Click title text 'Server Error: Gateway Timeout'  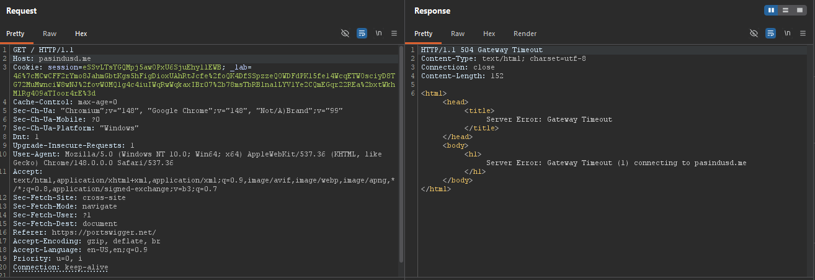pyautogui.click(x=549, y=119)
